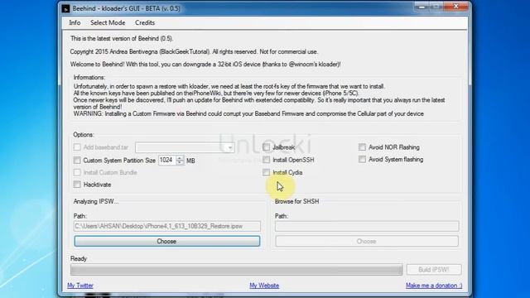The width and height of the screenshot is (530, 298).
Task: Open the My Twitter link
Action: pos(80,286)
